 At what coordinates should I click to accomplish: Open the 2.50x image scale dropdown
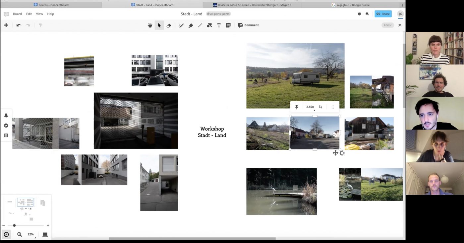tap(310, 107)
